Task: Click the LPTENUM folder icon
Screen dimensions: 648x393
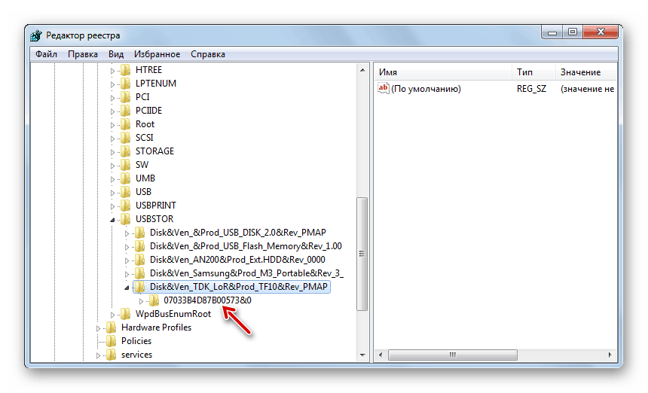Action: coord(126,84)
